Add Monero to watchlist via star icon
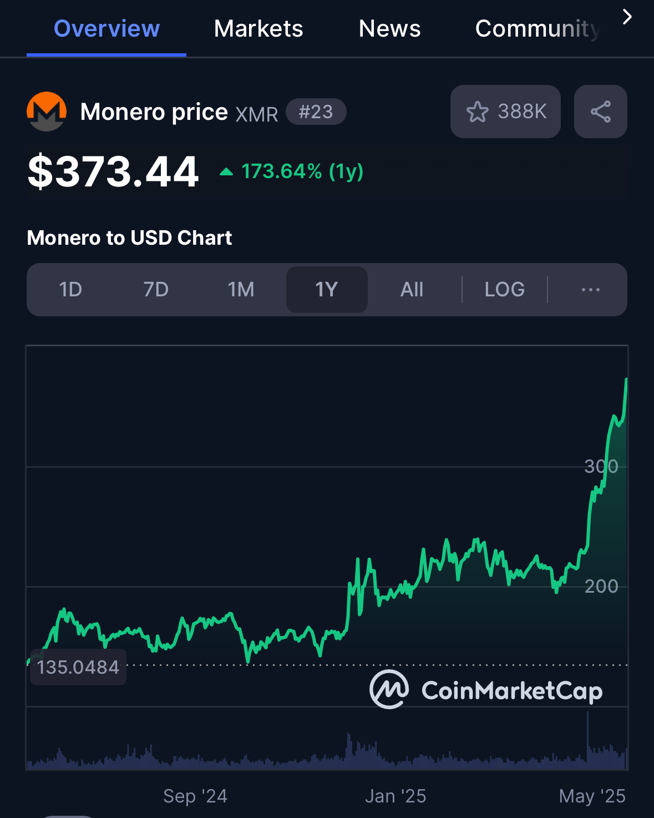The height and width of the screenshot is (818, 654). click(477, 112)
